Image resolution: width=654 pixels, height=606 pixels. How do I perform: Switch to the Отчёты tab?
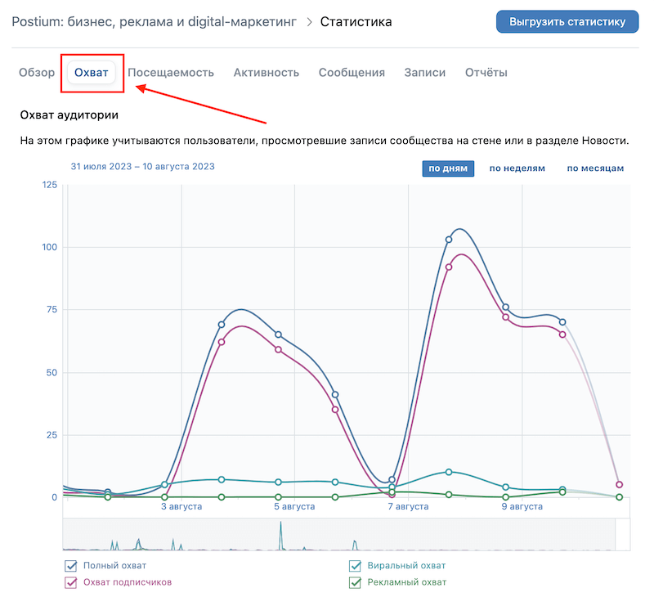(486, 73)
